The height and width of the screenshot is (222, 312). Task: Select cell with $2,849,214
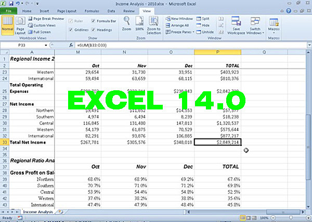click(x=218, y=142)
